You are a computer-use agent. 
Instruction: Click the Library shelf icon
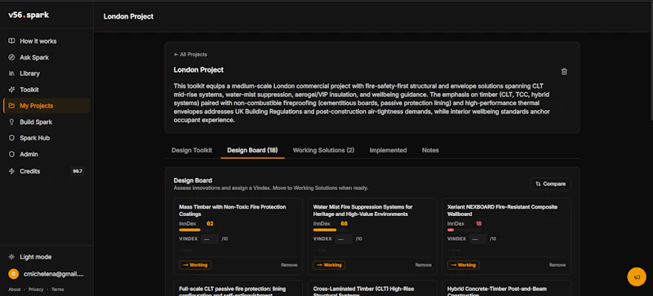coord(11,73)
